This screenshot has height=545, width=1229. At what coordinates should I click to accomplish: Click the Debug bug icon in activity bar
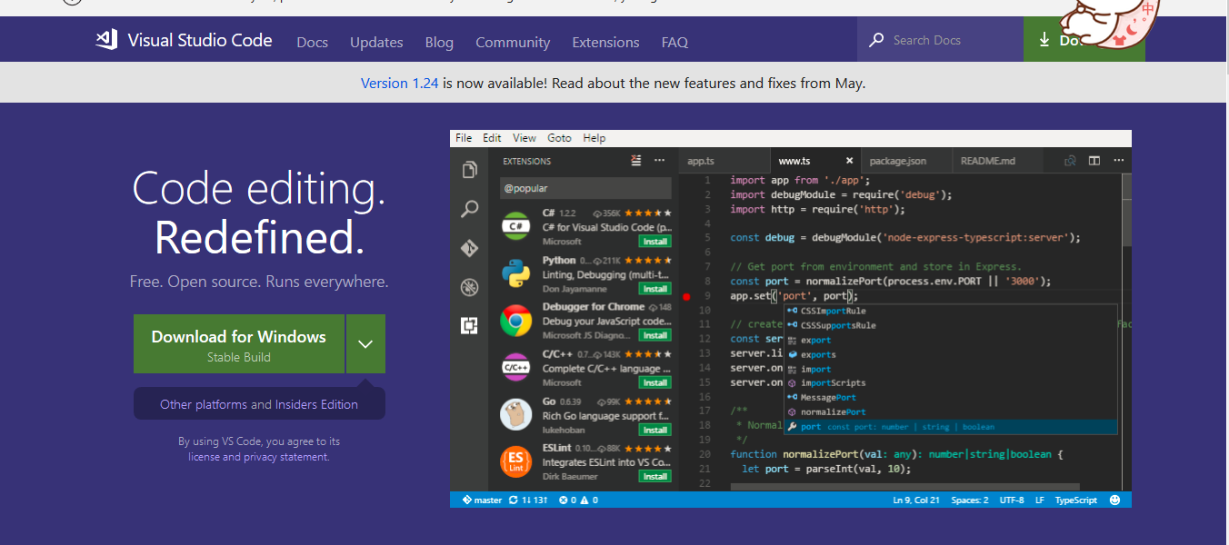click(470, 287)
